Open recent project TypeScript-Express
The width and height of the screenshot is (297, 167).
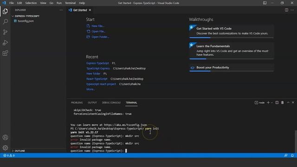pos(98,68)
